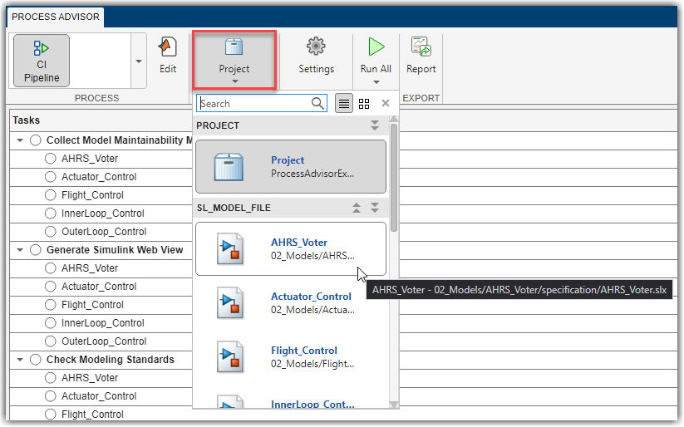Select Generate Simulink Web View task circle
The width and height of the screenshot is (684, 427).
click(x=36, y=250)
